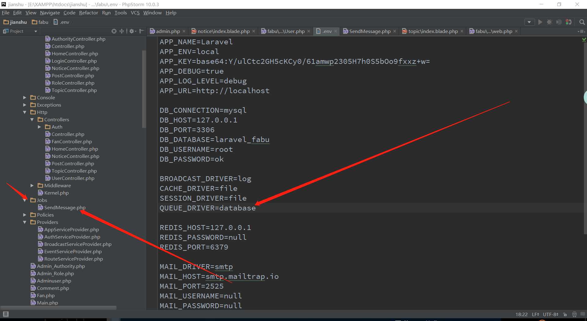587x321 pixels.
Task: Click the Comment.php file icon
Action: (33, 288)
